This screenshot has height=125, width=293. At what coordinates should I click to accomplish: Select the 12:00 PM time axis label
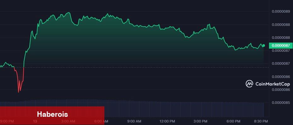(x=166, y=121)
